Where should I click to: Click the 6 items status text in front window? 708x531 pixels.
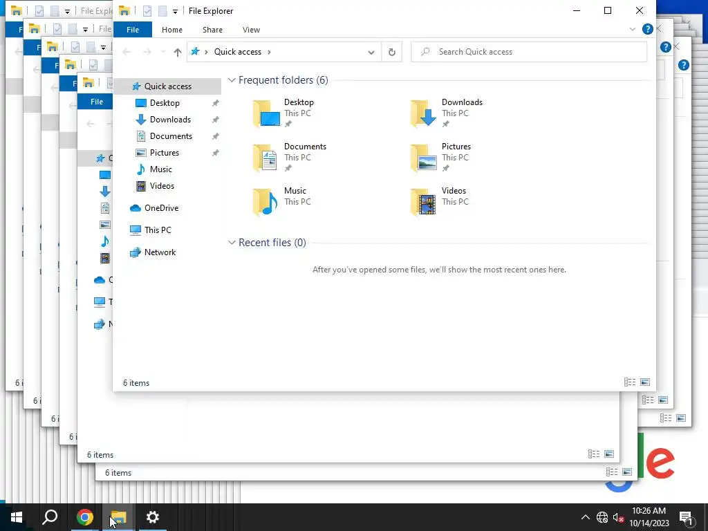(136, 383)
